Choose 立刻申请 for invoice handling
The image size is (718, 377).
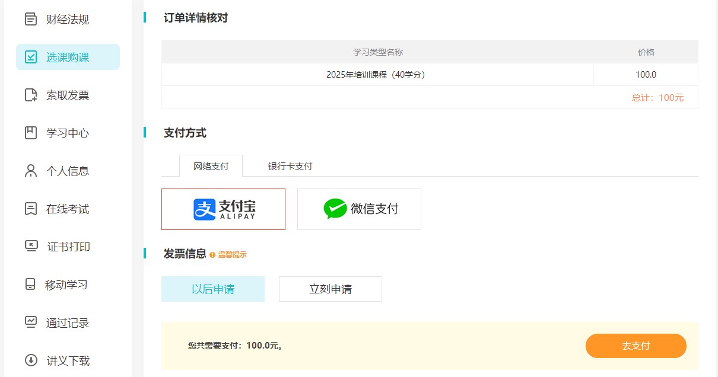[330, 289]
